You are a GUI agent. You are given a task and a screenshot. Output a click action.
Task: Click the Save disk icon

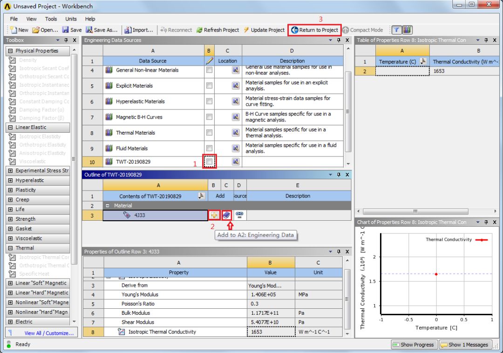point(66,30)
